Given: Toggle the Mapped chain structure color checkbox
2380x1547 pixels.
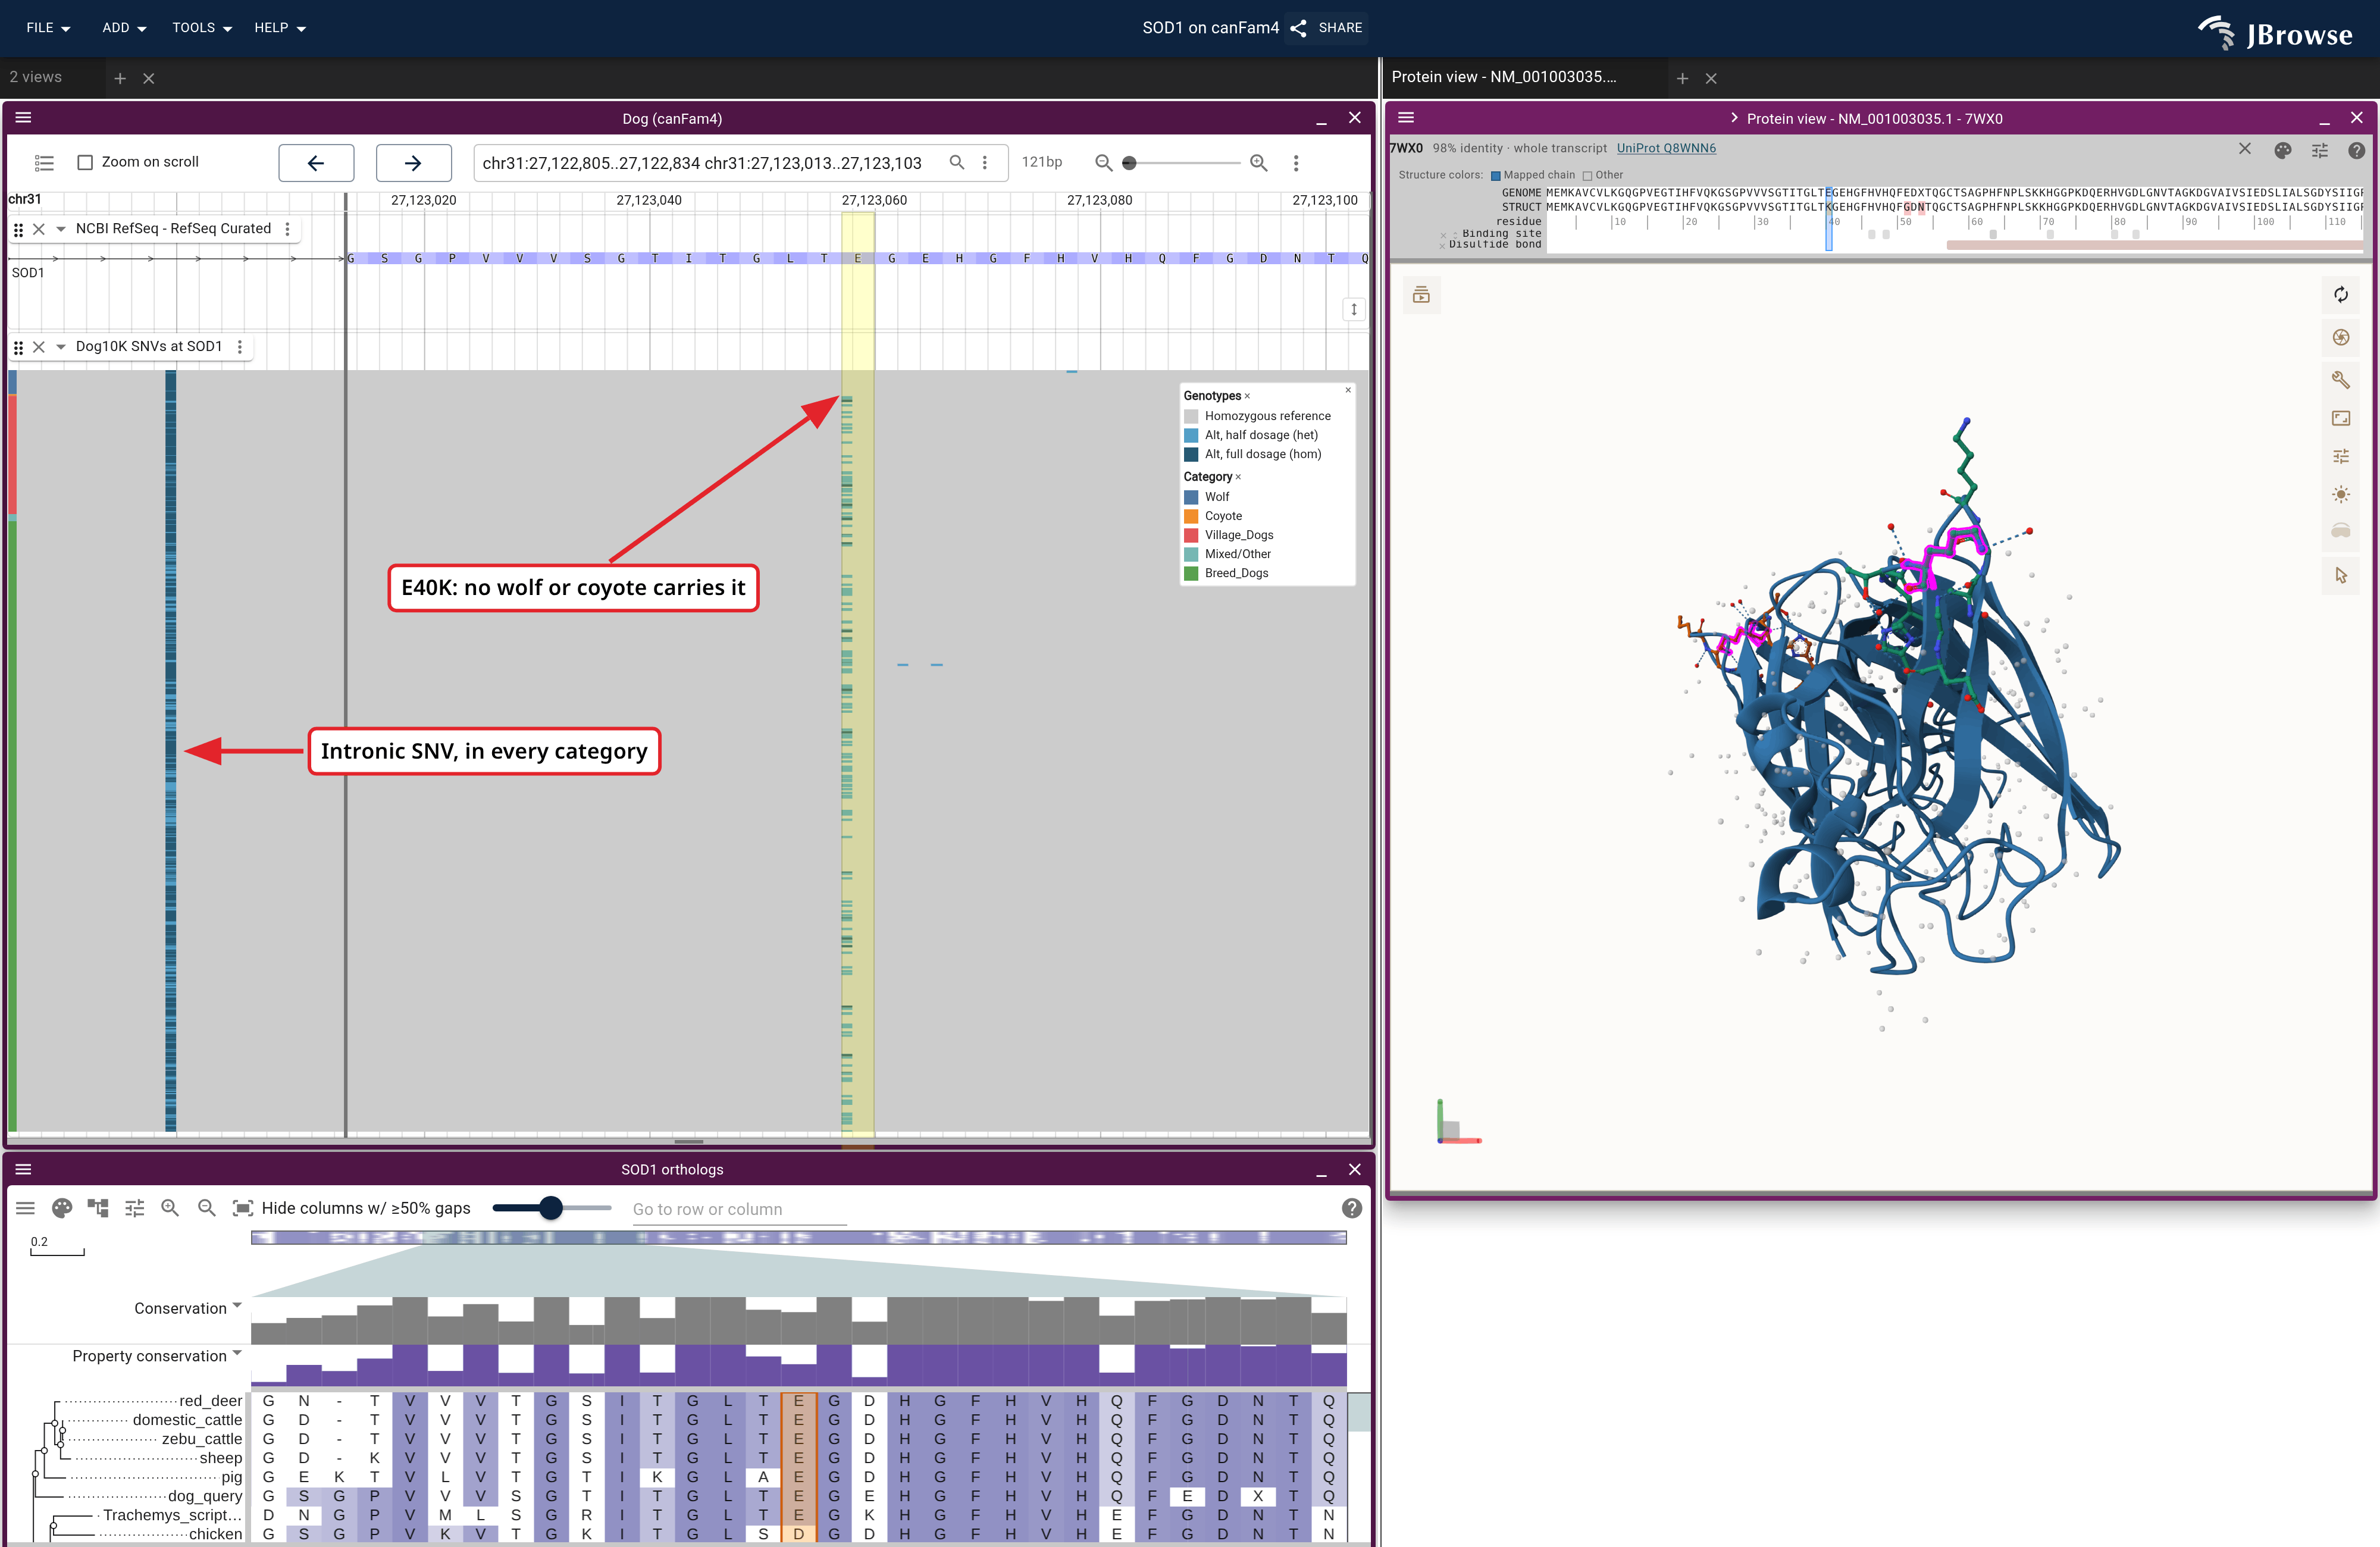Looking at the screenshot, I should pyautogui.click(x=1495, y=176).
